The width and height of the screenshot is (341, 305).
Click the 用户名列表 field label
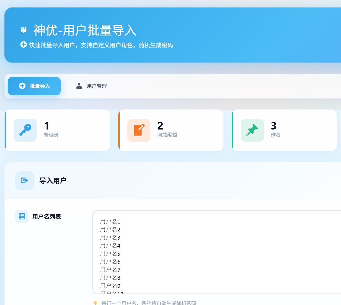[x=47, y=217]
